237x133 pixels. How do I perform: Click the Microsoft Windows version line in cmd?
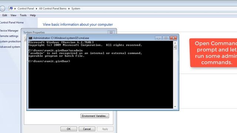point(61,42)
